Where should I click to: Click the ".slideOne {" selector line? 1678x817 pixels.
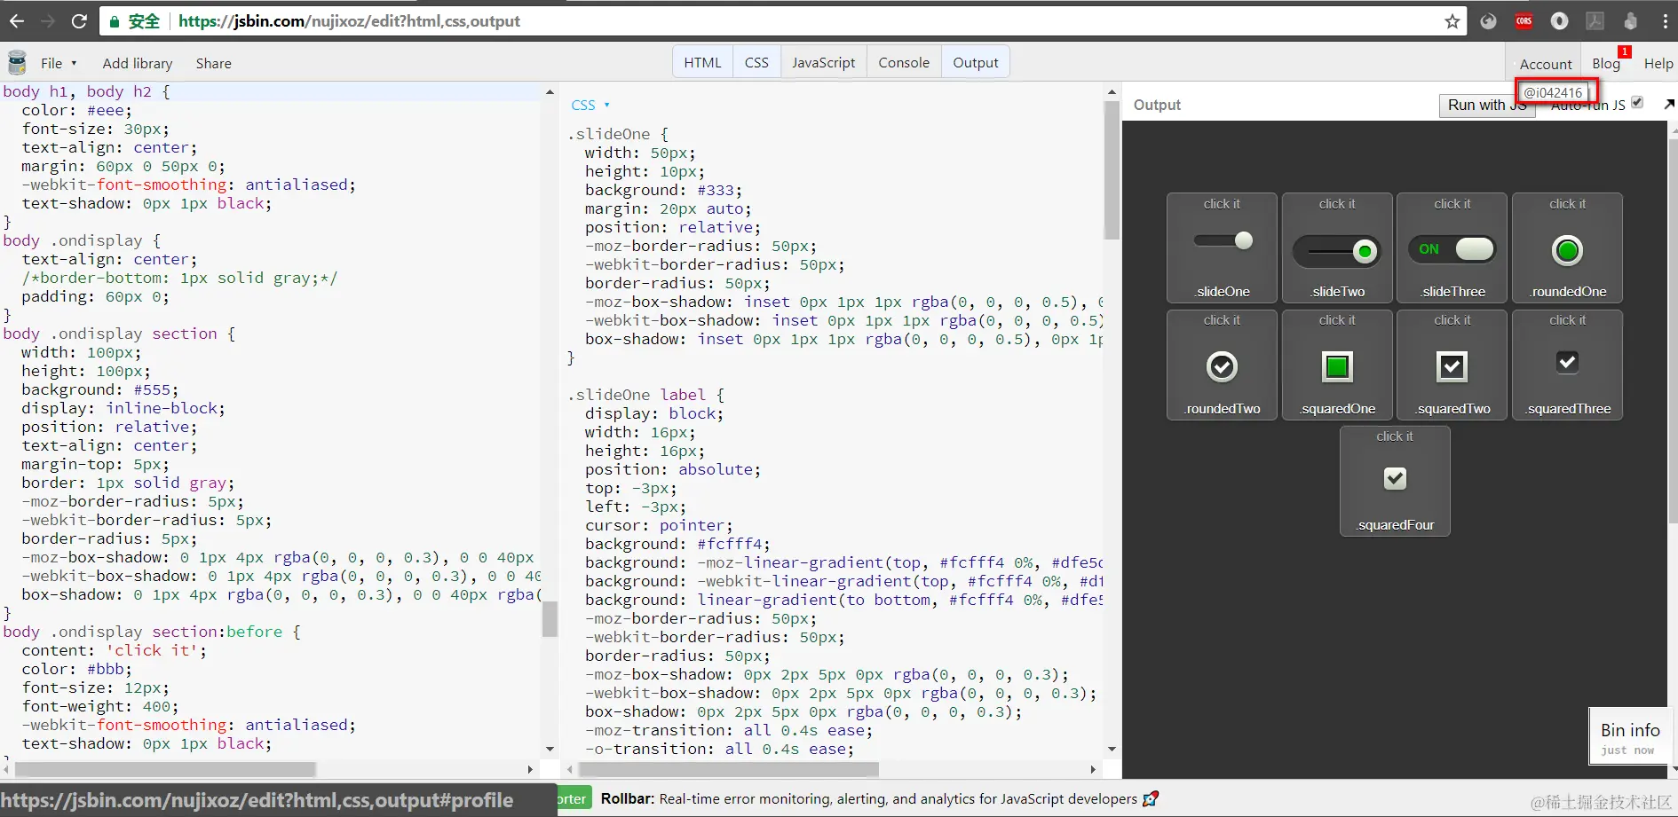point(618,134)
